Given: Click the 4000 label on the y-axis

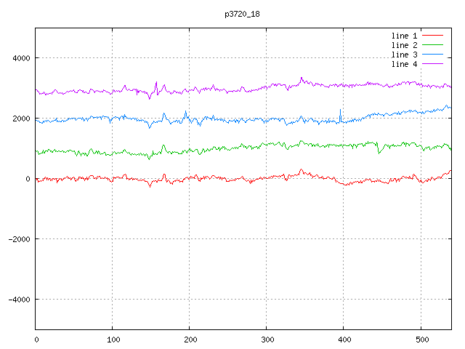Looking at the screenshot, I should (20, 58).
